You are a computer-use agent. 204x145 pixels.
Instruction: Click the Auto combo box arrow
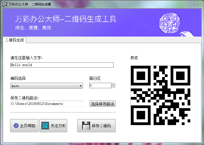tap(81, 86)
